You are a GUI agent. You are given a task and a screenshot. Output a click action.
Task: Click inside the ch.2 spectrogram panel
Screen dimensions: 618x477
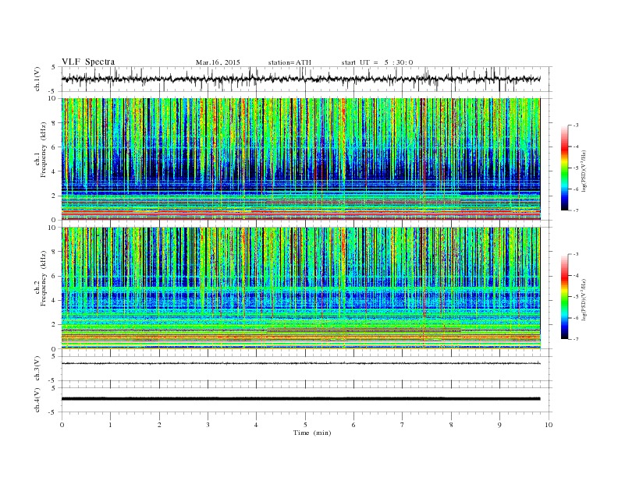[300, 288]
